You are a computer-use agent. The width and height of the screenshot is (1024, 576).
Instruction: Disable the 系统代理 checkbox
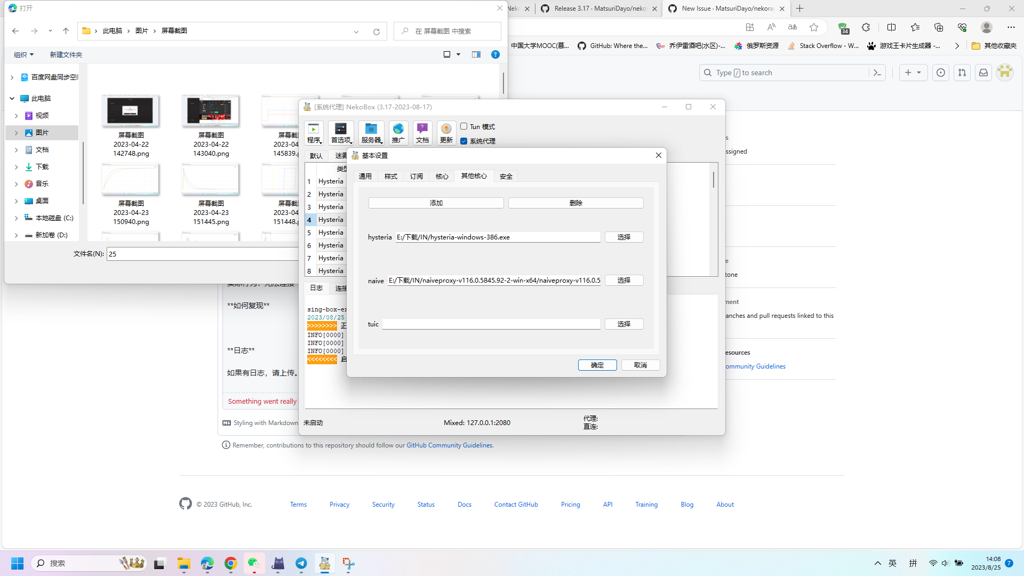click(463, 141)
